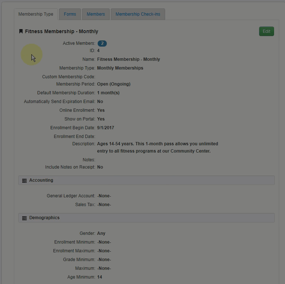This screenshot has height=284, width=285.
Task: Click the list icon next to Accounting
Action: (x=24, y=181)
